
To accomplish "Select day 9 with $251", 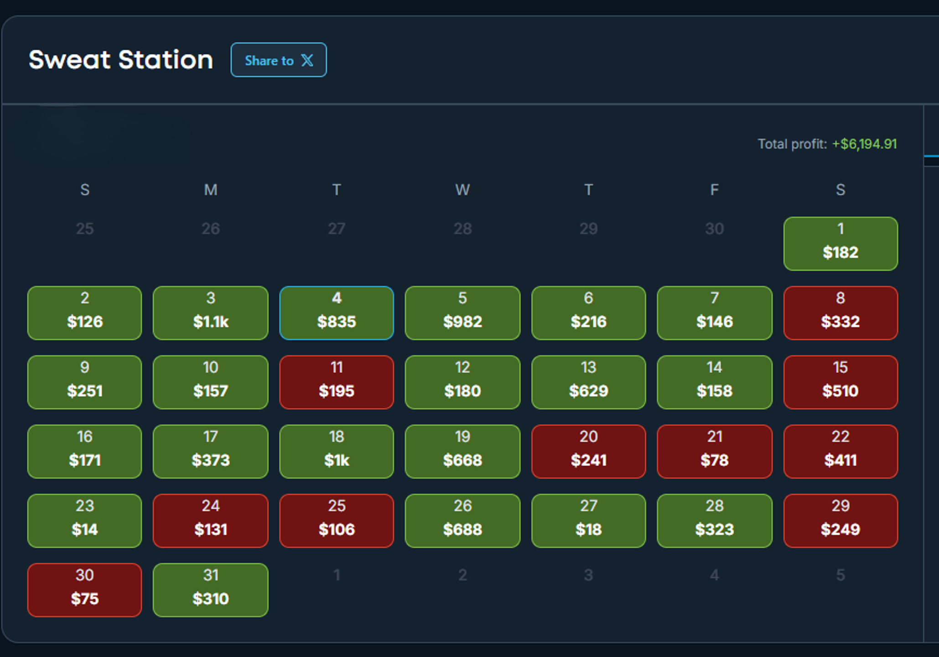I will click(84, 382).
